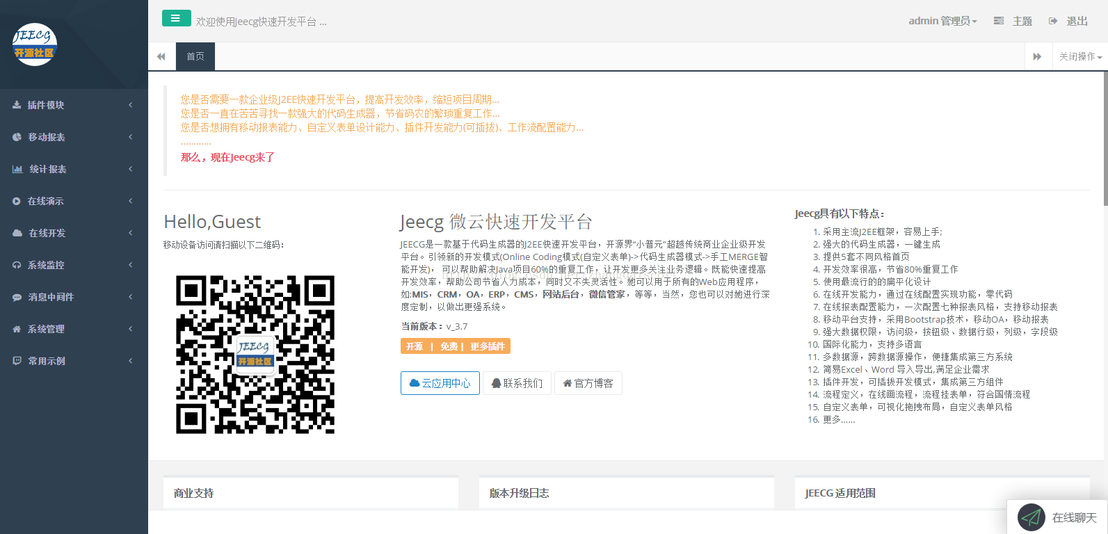Open the 在线演示 menu item
Image resolution: width=1108 pixels, height=534 pixels.
74,201
